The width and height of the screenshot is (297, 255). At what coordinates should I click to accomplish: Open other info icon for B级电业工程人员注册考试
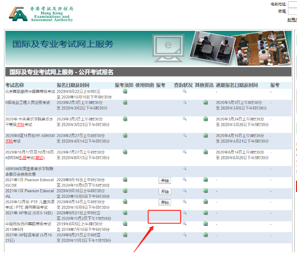tap(206, 102)
